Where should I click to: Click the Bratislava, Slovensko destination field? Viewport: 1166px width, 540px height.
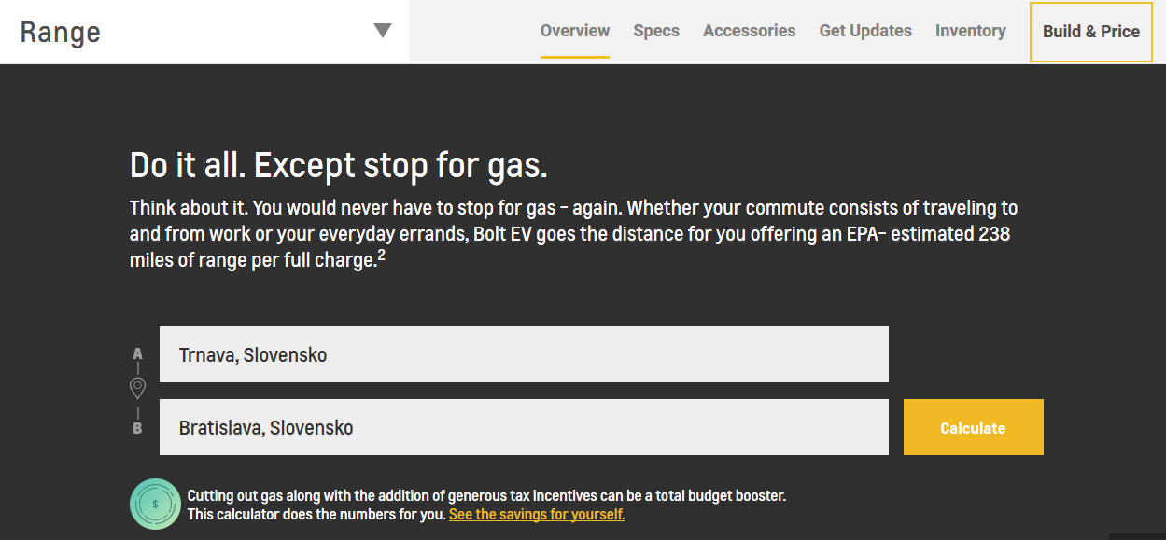524,427
